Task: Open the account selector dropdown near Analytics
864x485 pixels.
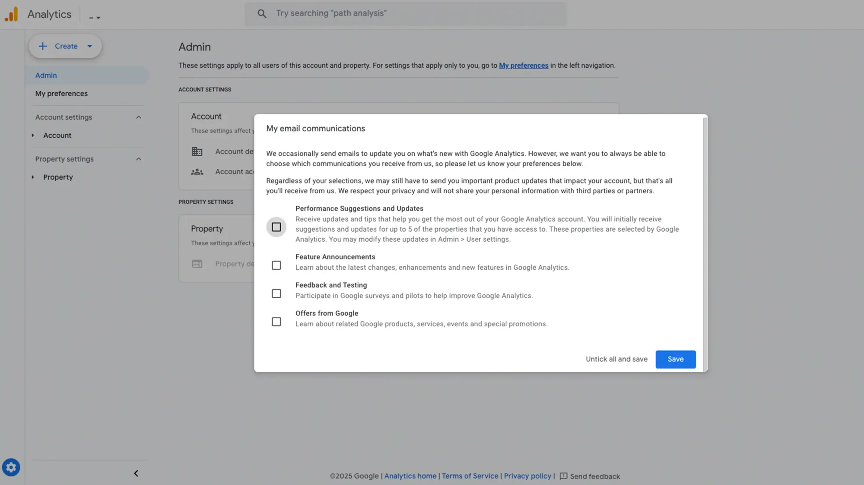Action: click(95, 17)
